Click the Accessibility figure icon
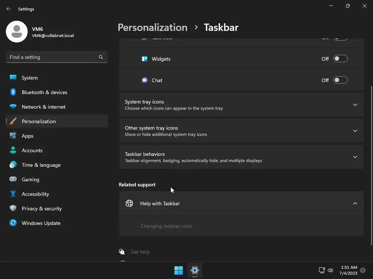 [13, 194]
